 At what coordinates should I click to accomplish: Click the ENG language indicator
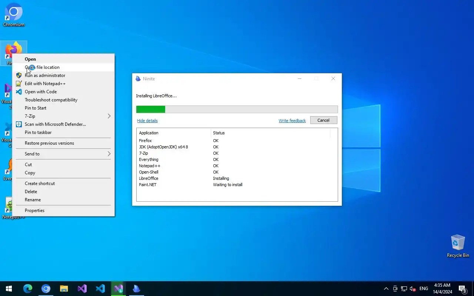click(x=424, y=289)
